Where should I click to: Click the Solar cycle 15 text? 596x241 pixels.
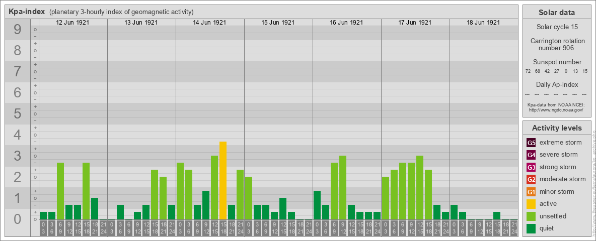[557, 27]
